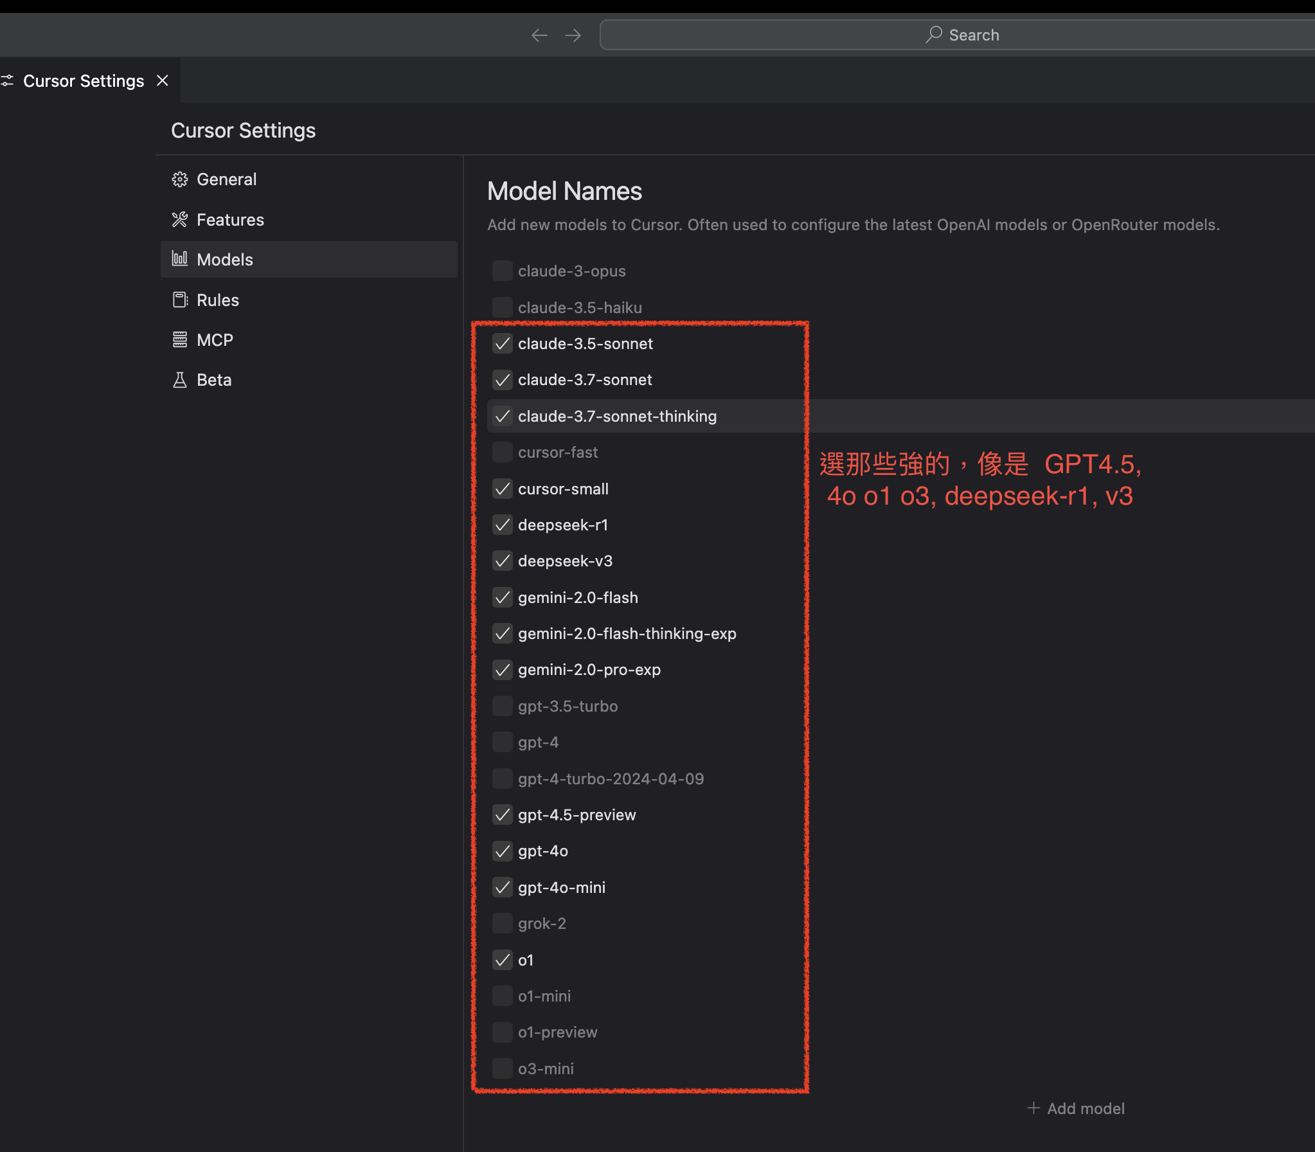Toggle the claude-3.7-sonnet-thinking checkbox
This screenshot has height=1152, width=1315.
(x=503, y=417)
